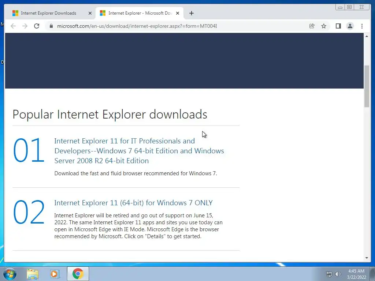Reload the current page
The width and height of the screenshot is (375, 281).
tap(37, 26)
